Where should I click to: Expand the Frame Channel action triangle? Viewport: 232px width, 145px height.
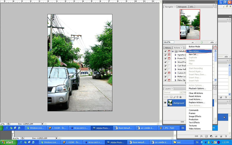pyautogui.click(x=175, y=59)
